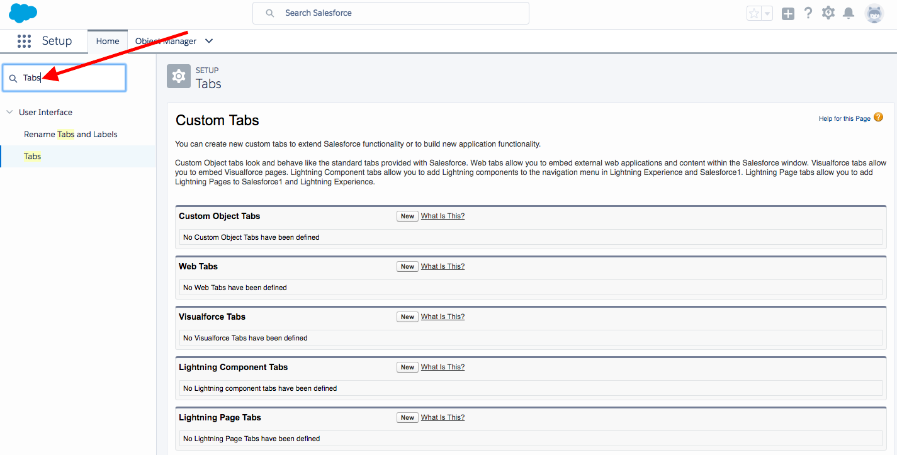897x455 pixels.
Task: Open the user profile avatar
Action: (x=874, y=13)
